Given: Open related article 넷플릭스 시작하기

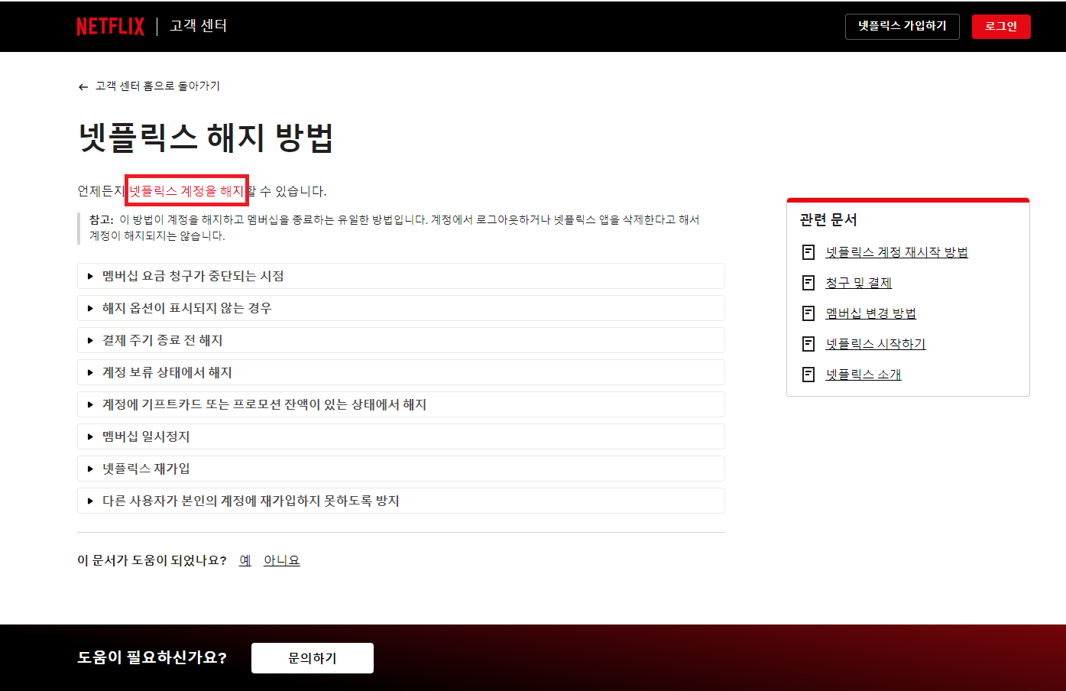Looking at the screenshot, I should tap(875, 344).
